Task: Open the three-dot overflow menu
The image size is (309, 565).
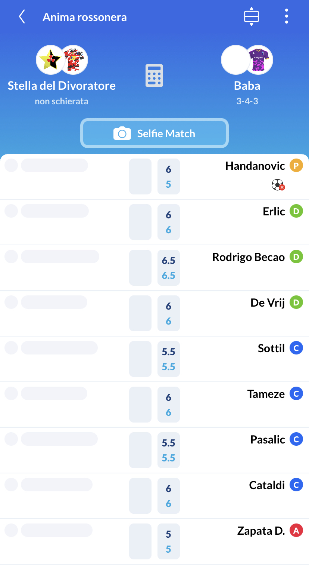Action: (x=286, y=17)
